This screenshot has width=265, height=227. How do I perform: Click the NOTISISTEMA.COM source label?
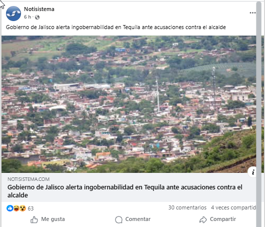coord(28,179)
